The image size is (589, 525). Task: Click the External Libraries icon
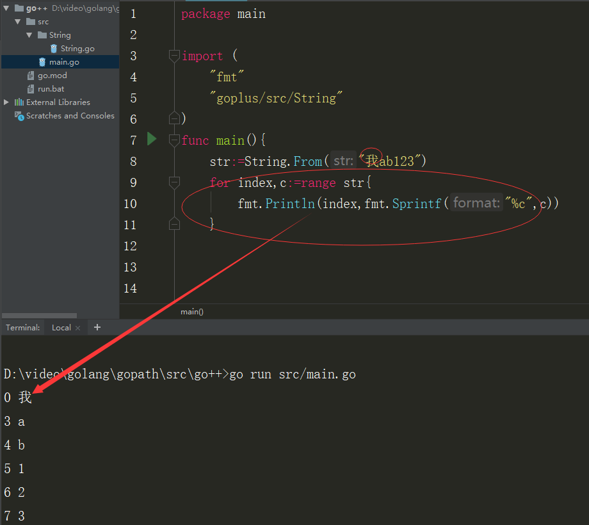19,102
